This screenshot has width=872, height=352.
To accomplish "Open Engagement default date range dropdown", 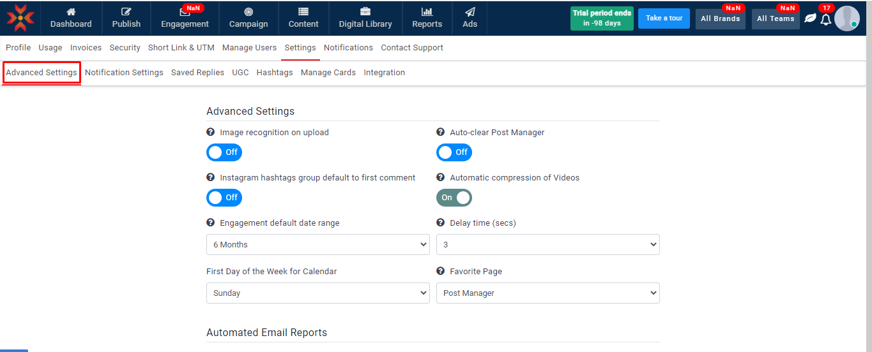I will point(317,245).
